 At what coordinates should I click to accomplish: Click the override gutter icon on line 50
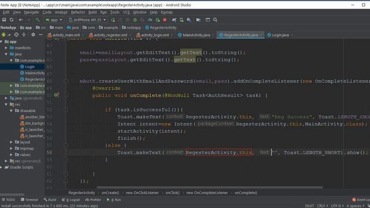pyautogui.click(x=57, y=95)
